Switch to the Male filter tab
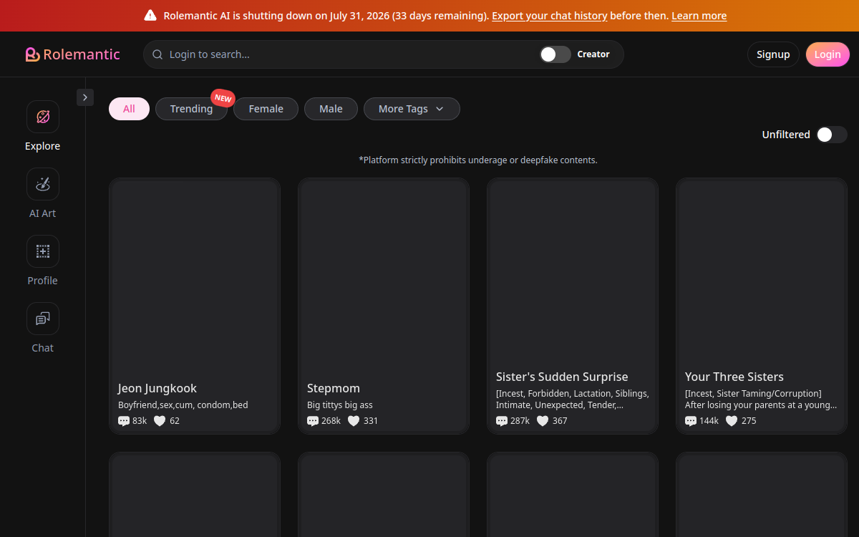 [x=331, y=109]
